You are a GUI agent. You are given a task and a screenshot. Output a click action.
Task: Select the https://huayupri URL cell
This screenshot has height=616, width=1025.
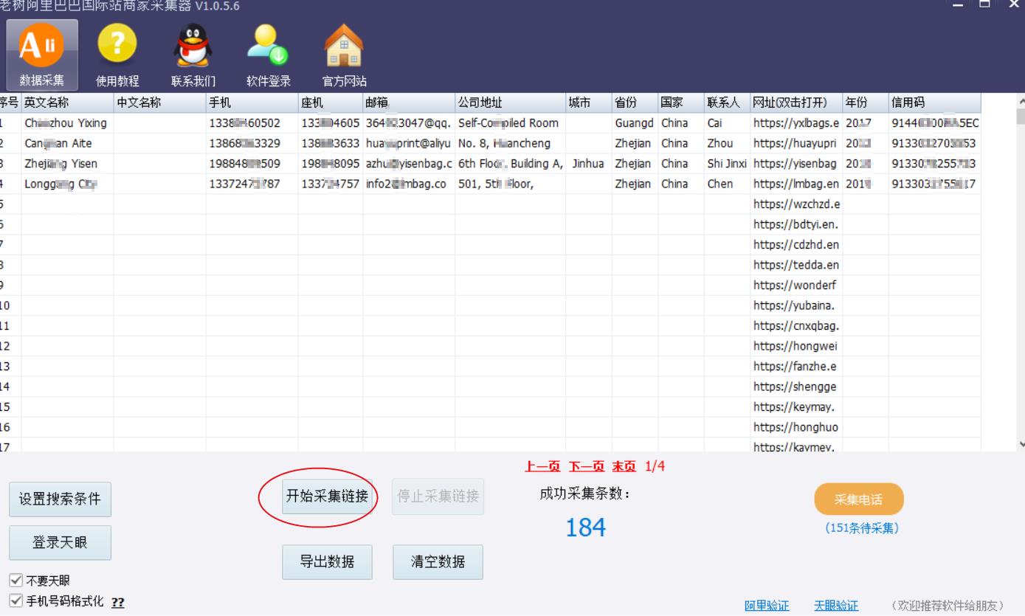[x=796, y=143]
